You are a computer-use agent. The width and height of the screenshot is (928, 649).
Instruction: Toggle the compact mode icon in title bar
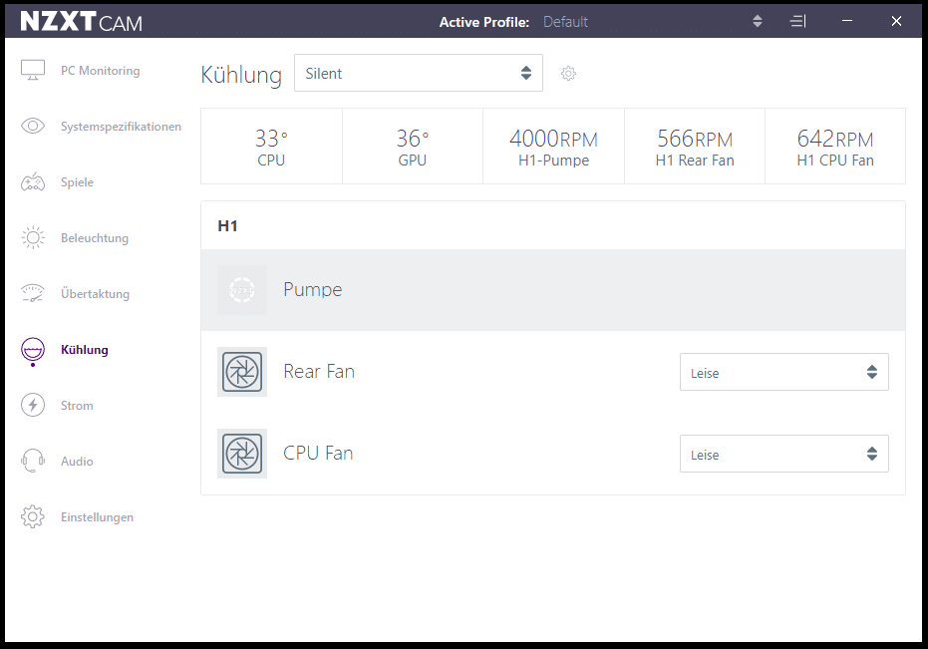coord(798,21)
